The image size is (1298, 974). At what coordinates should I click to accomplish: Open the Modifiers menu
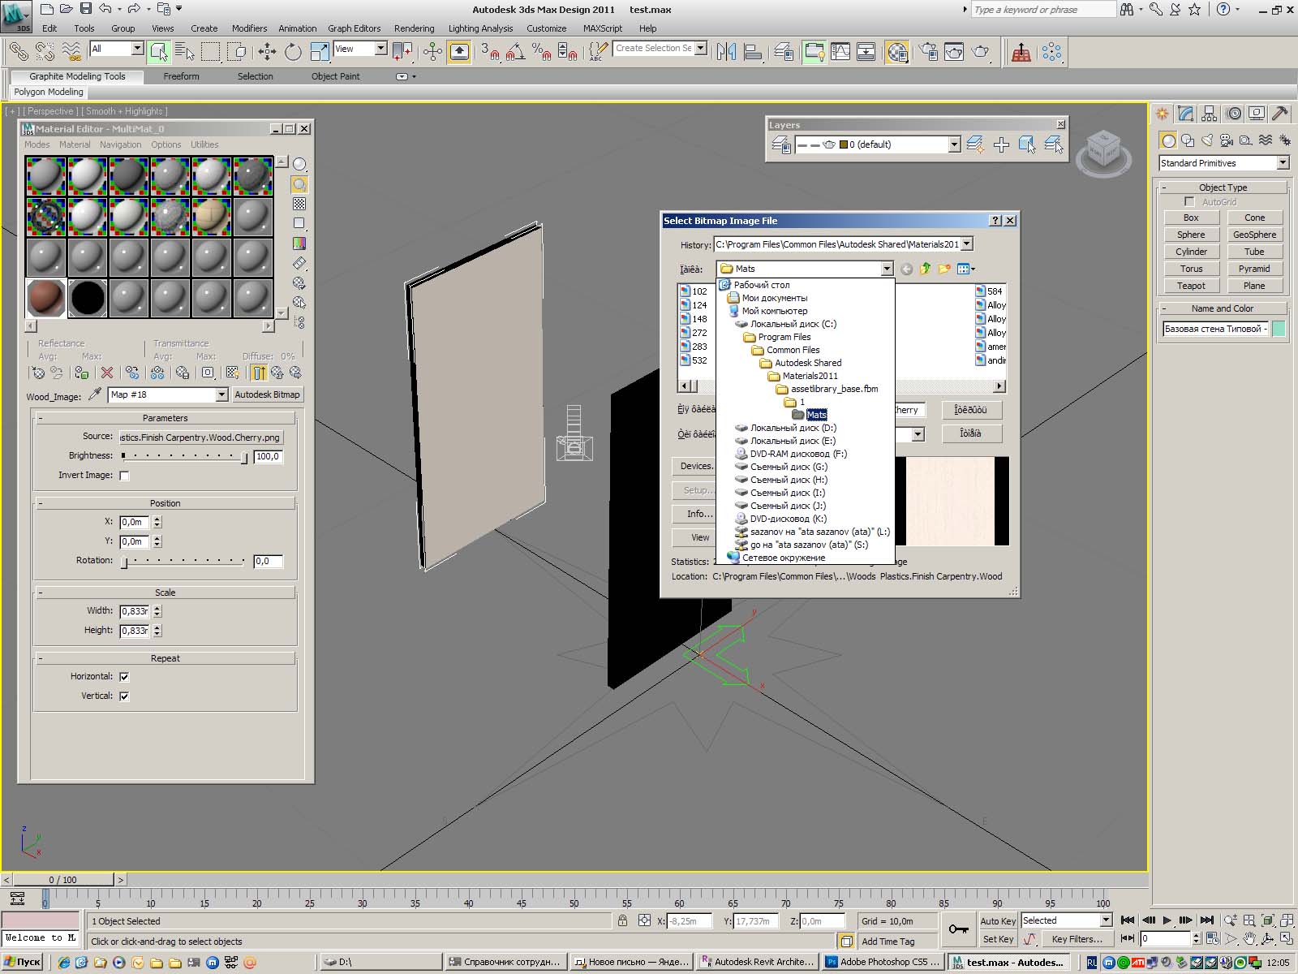tap(249, 28)
